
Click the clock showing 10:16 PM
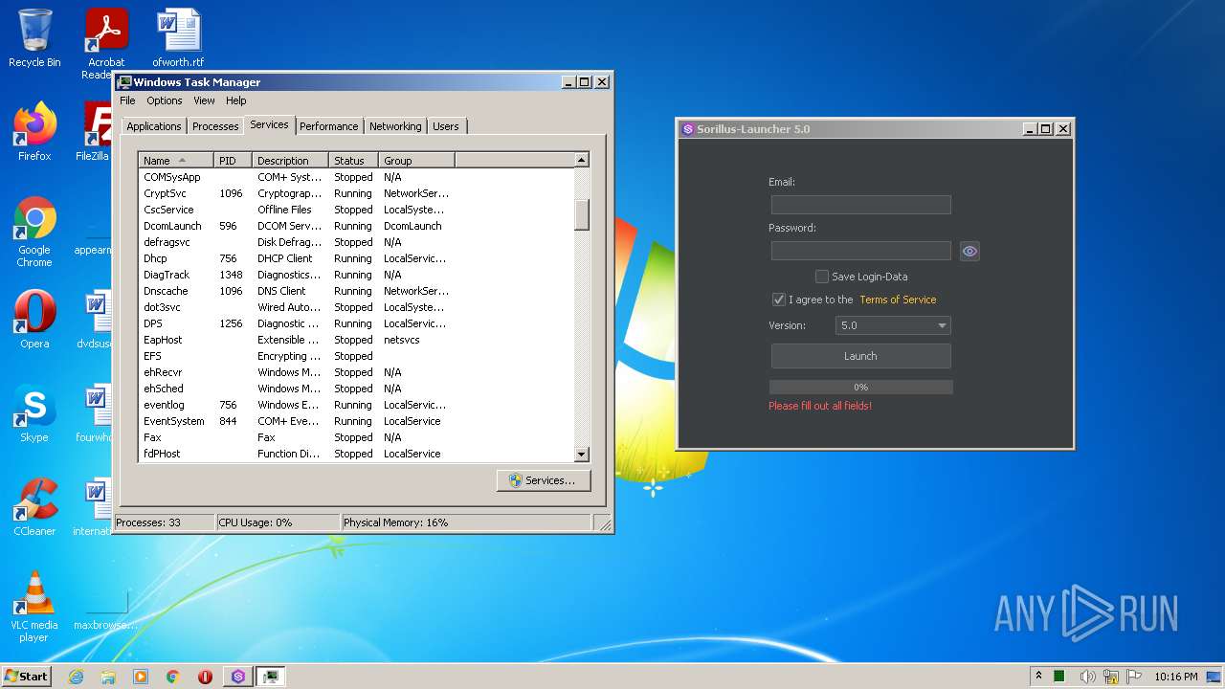click(x=1175, y=677)
